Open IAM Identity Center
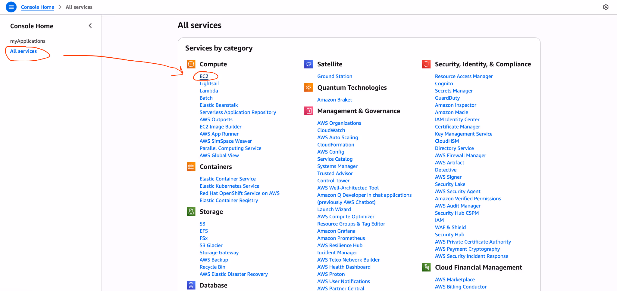 click(457, 120)
